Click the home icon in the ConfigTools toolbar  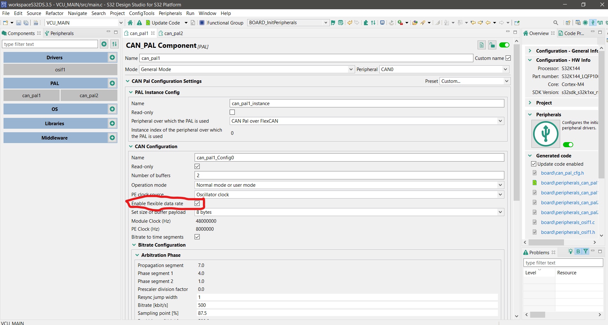(130, 23)
